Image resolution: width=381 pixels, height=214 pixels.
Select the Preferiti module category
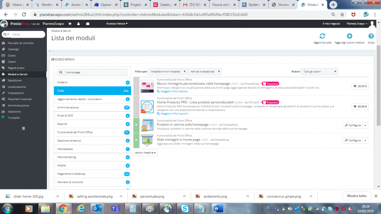(92, 82)
